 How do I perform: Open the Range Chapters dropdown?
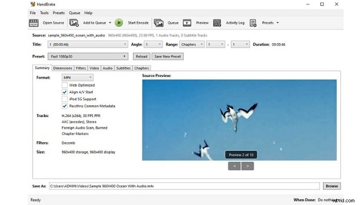tap(191, 45)
